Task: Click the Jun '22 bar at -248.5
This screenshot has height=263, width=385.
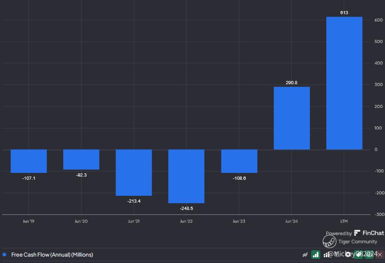Action: point(186,176)
